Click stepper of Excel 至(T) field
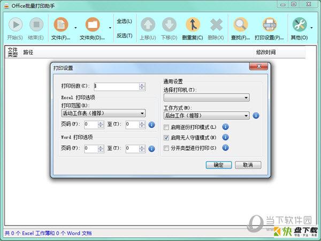This screenshot has width=321, height=241. click(x=142, y=125)
